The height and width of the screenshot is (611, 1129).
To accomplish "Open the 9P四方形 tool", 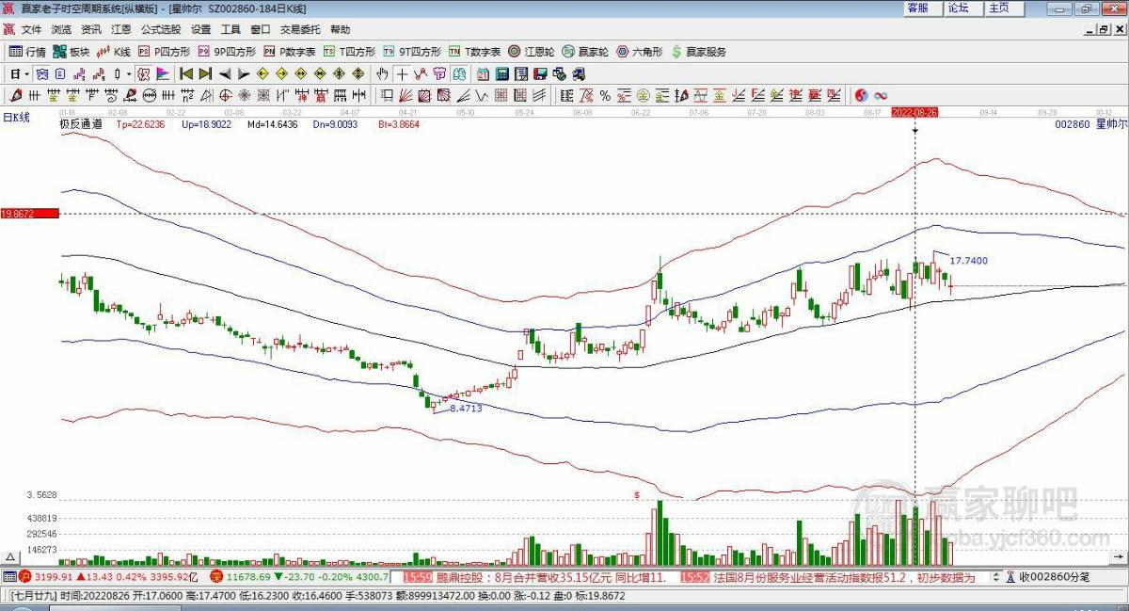I will tap(226, 52).
